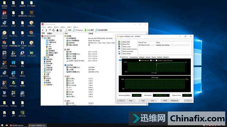
Task: Open the driver update magnifier icon
Action: (96, 30)
